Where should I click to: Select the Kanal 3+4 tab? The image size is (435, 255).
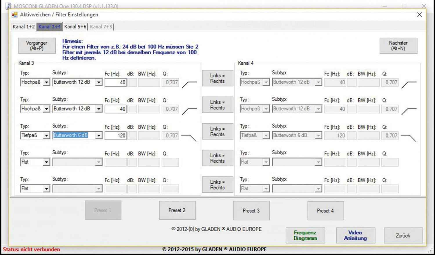(x=49, y=27)
